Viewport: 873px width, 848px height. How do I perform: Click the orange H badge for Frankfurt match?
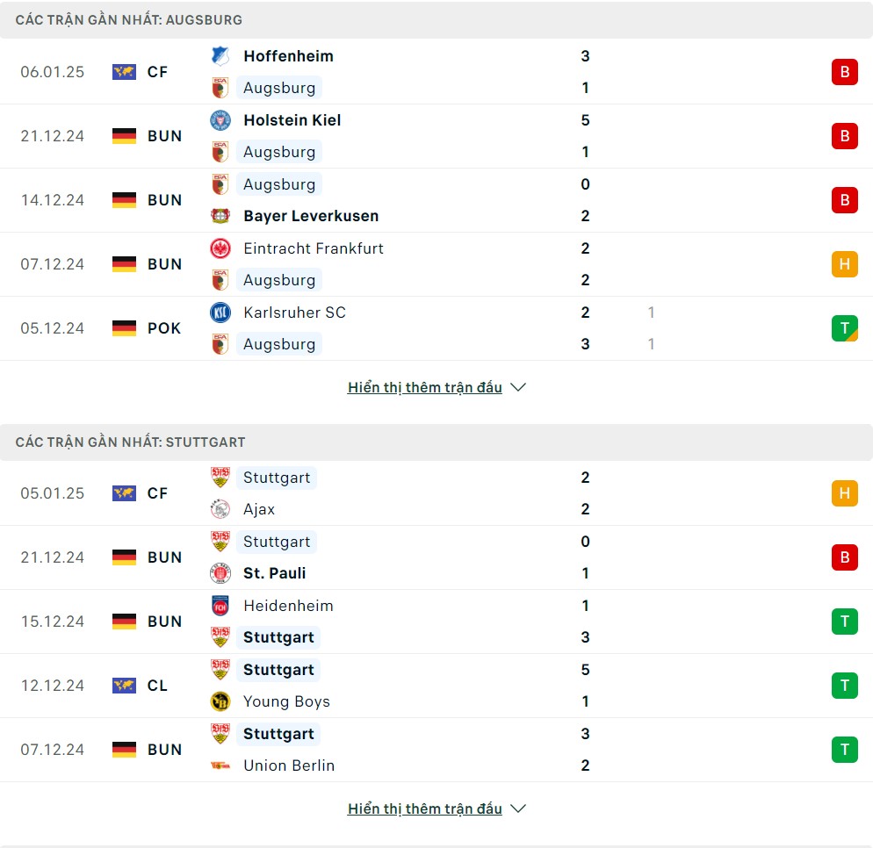[x=845, y=263]
